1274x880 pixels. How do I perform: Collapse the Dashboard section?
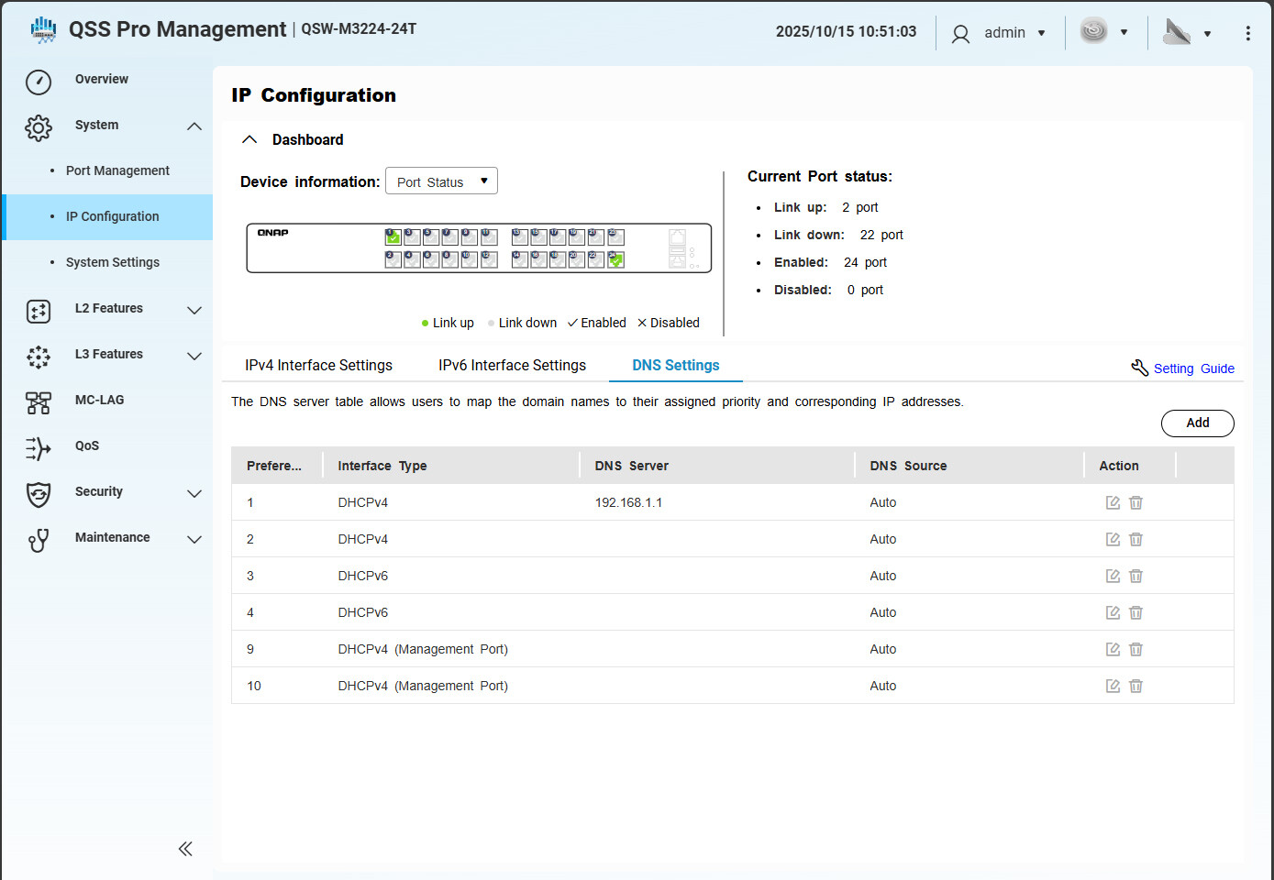tap(249, 139)
